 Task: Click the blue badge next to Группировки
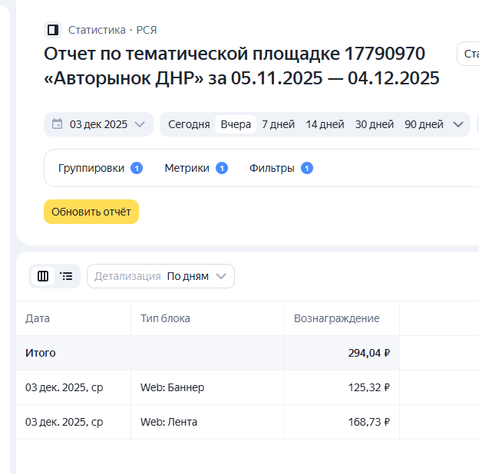coord(137,168)
